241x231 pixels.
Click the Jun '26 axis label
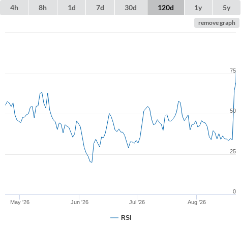pyautogui.click(x=79, y=202)
